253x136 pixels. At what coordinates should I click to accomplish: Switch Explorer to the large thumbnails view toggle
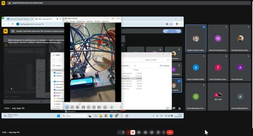(170, 108)
